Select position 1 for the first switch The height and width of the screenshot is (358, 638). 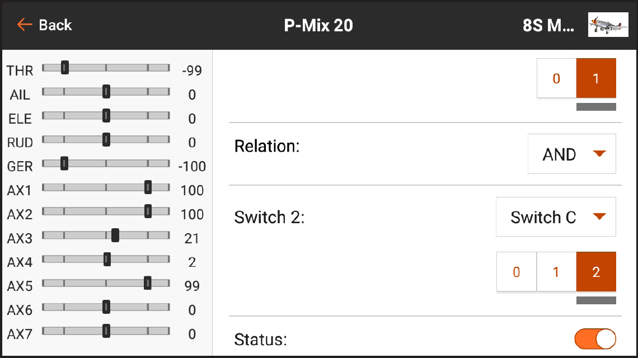point(595,78)
